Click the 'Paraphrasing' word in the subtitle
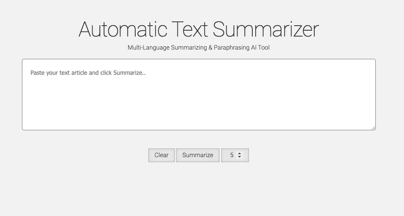Viewport: 404px width, 216px height. (231, 47)
